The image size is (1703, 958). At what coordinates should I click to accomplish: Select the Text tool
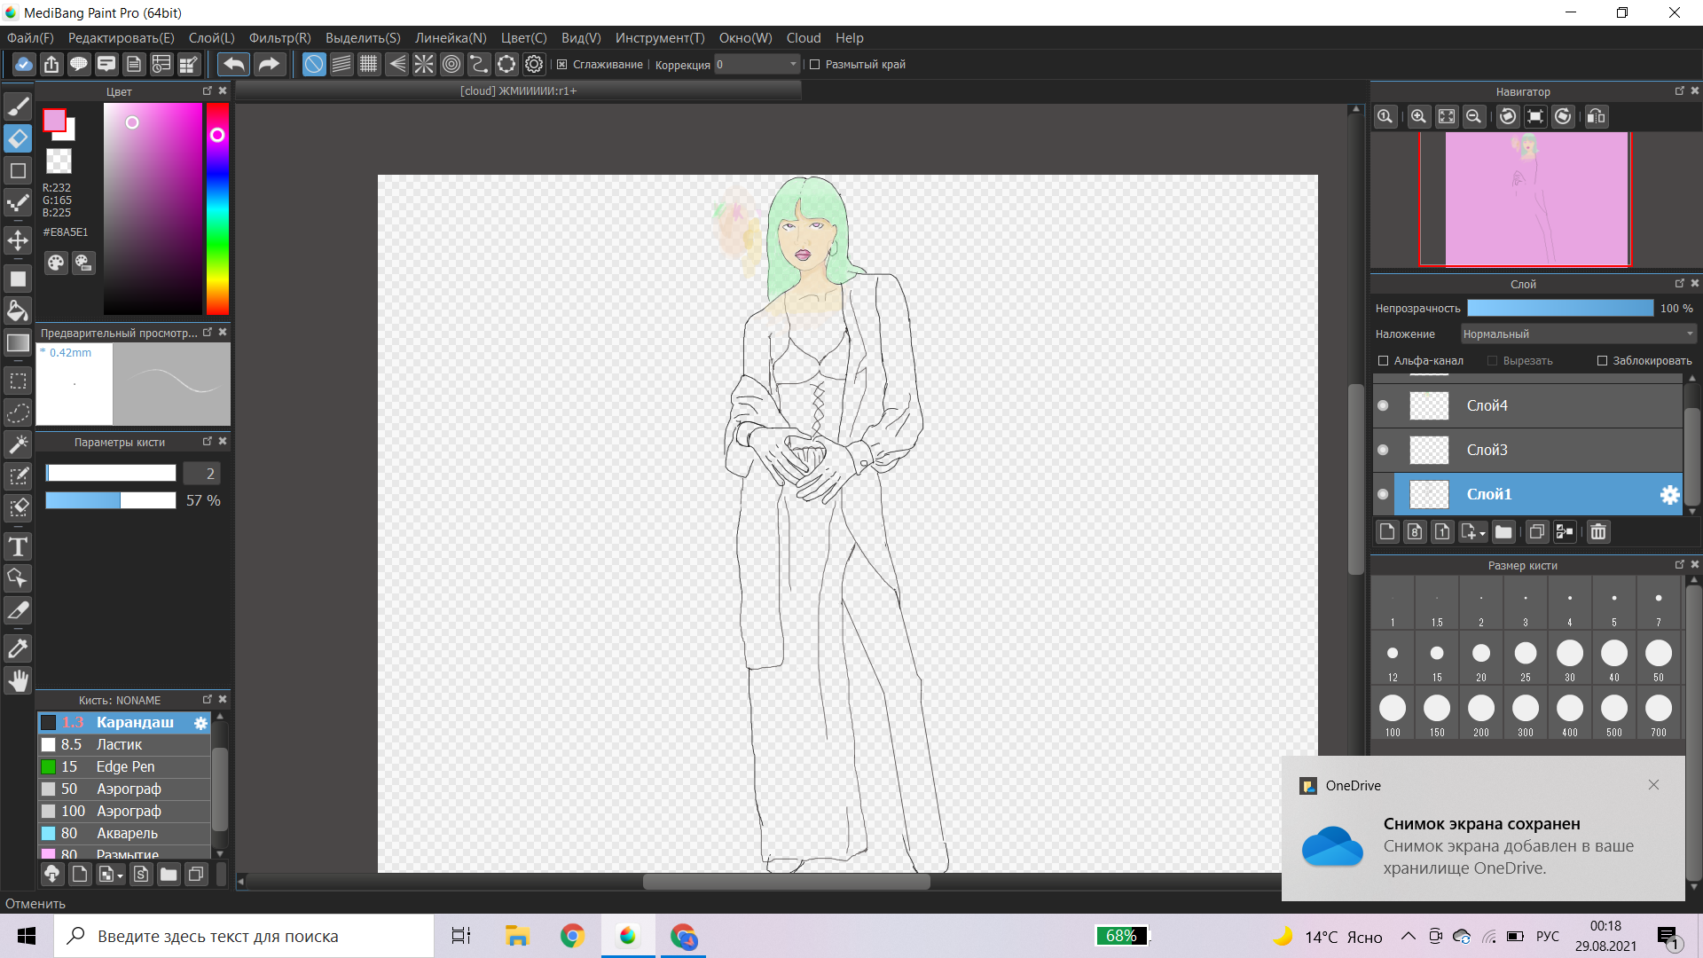[x=18, y=546]
